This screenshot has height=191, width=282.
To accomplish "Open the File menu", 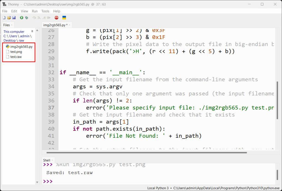I will pyautogui.click(x=5, y=11).
